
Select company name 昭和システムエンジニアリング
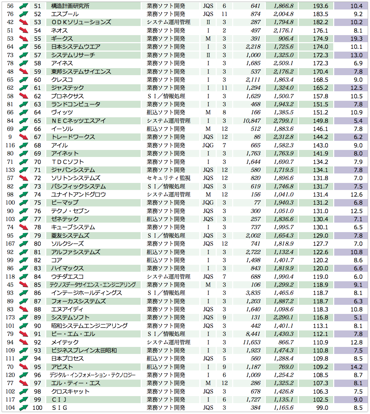coord(89,326)
